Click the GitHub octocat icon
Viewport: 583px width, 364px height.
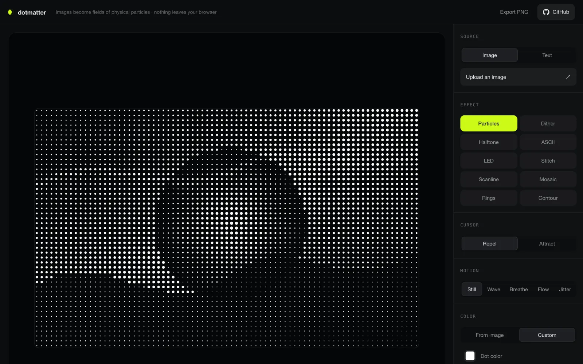546,12
